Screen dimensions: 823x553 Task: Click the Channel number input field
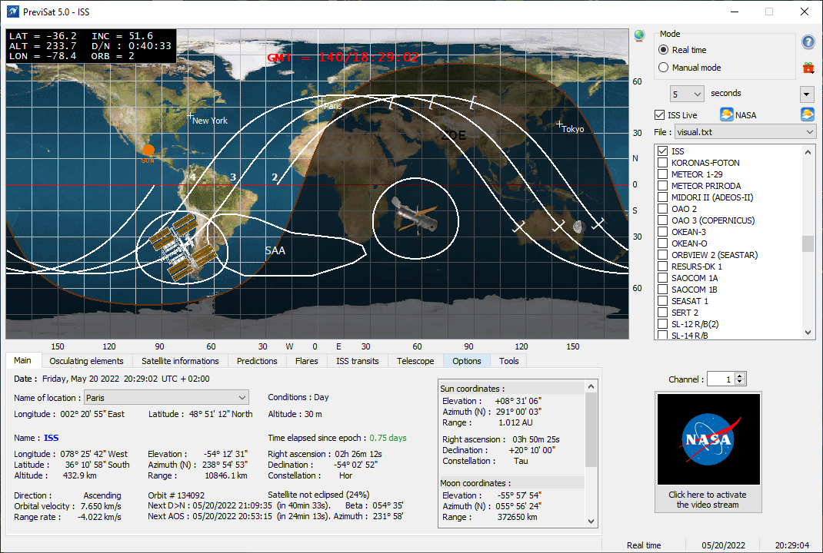(721, 379)
